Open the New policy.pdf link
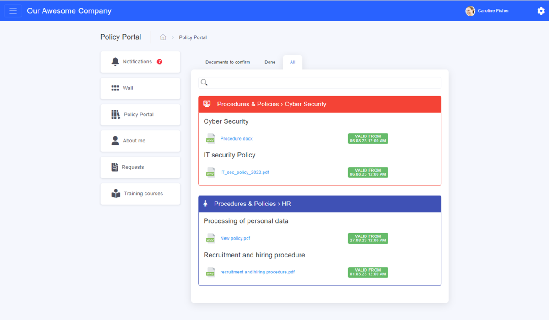The image size is (549, 320). tap(235, 238)
